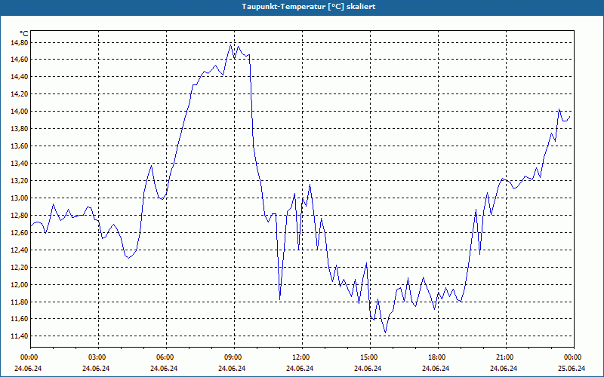Click the 13,40 y-axis value

[19, 164]
